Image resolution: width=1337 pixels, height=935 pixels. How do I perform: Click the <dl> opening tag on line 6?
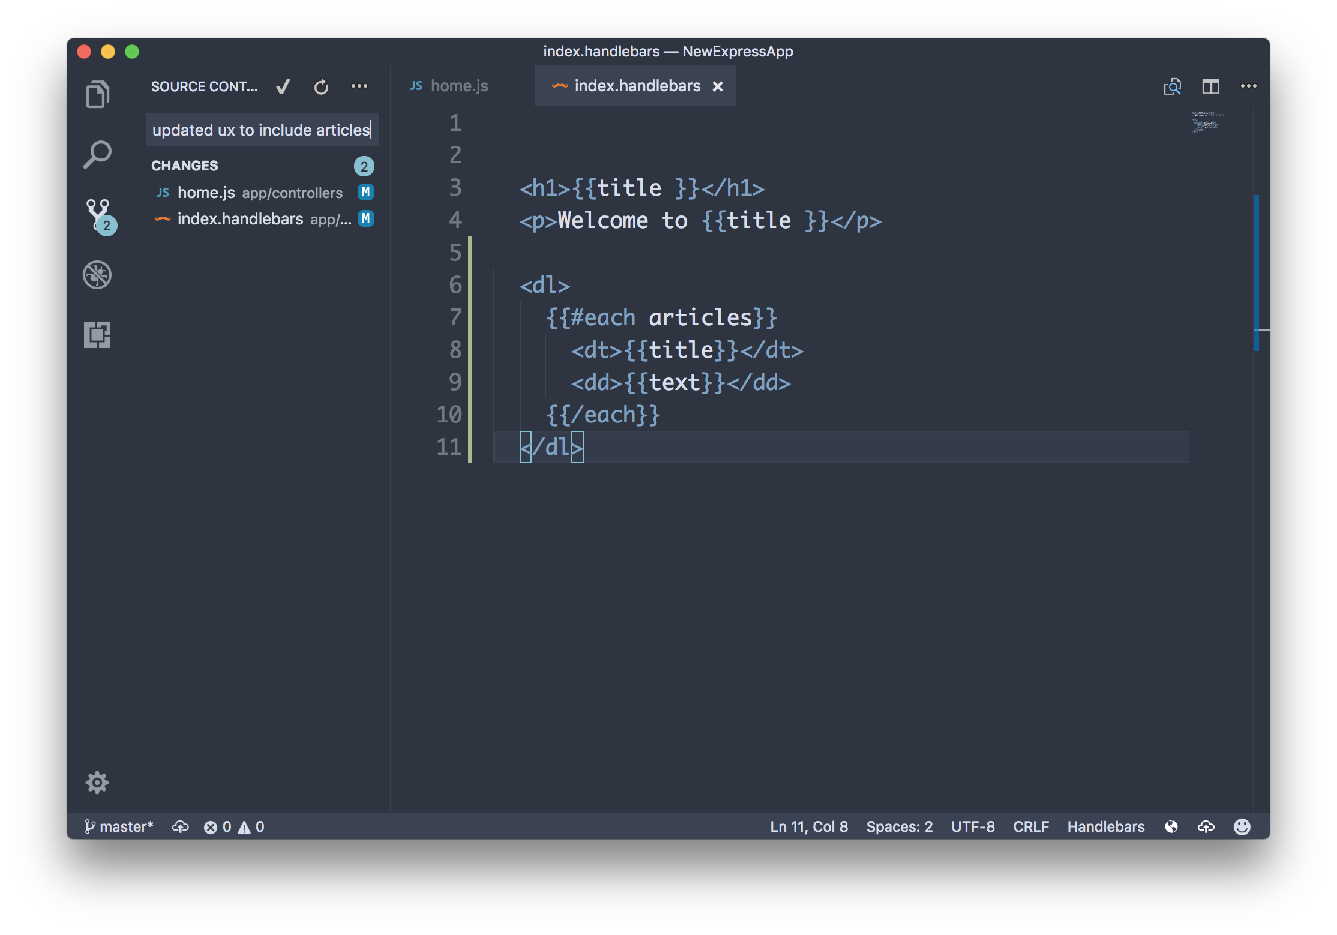point(544,285)
